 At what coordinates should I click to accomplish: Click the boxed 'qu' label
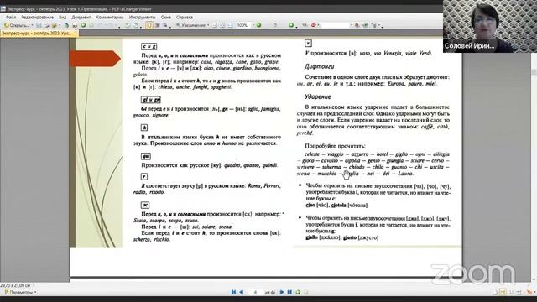pyautogui.click(x=146, y=156)
